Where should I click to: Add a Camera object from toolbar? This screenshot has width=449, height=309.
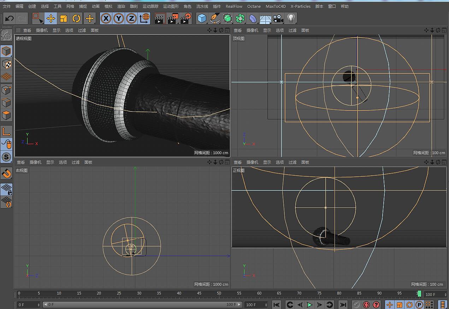click(x=278, y=18)
